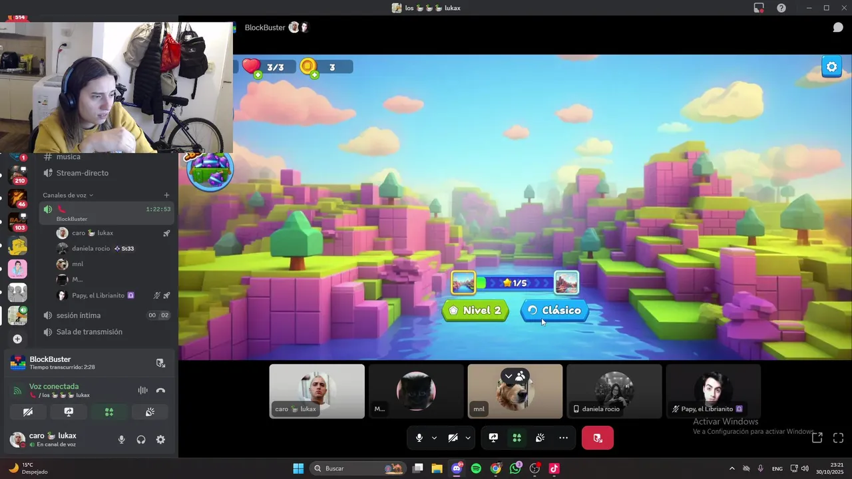Image resolution: width=852 pixels, height=479 pixels.
Task: Share your screen from the side panel
Action: click(69, 412)
